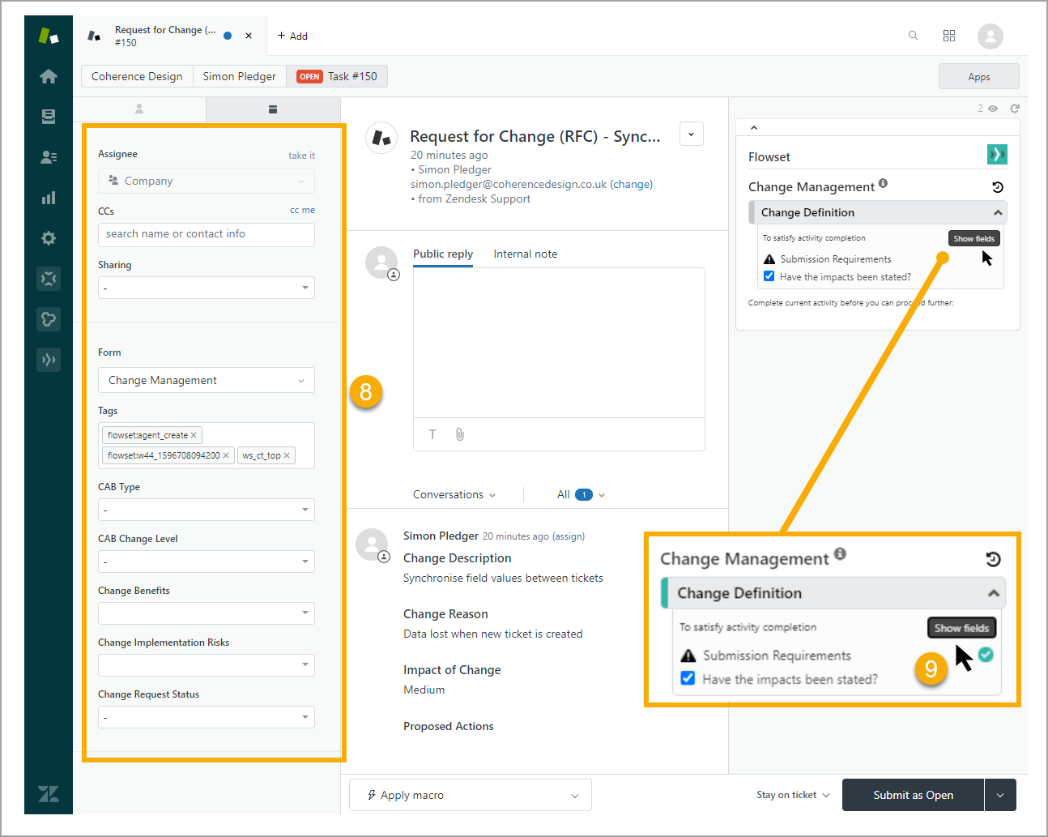Switch to the user details panel icon tab
Viewport: 1048px width, 837px height.
pos(139,109)
